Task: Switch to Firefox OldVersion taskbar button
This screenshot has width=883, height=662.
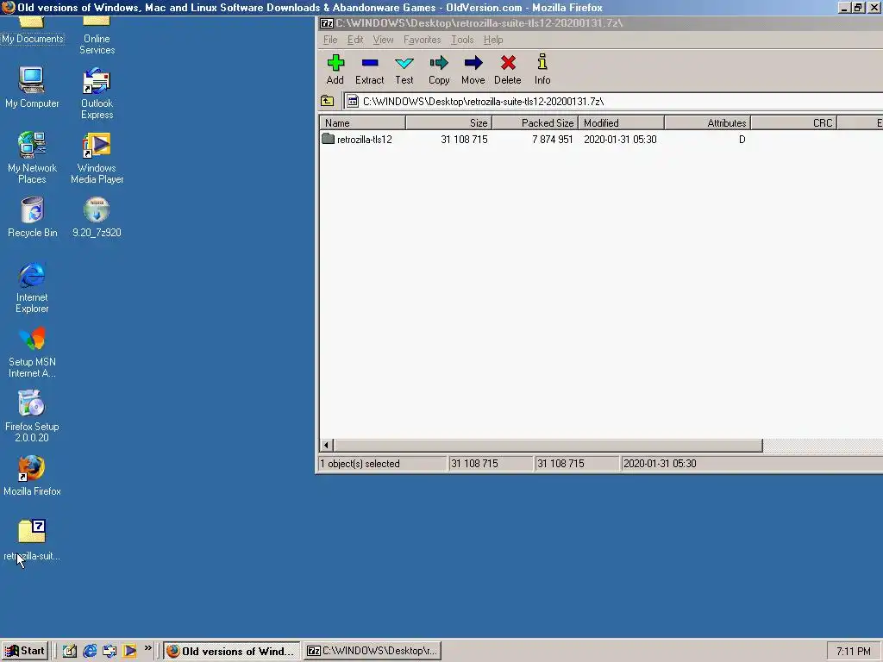Action: 231,651
